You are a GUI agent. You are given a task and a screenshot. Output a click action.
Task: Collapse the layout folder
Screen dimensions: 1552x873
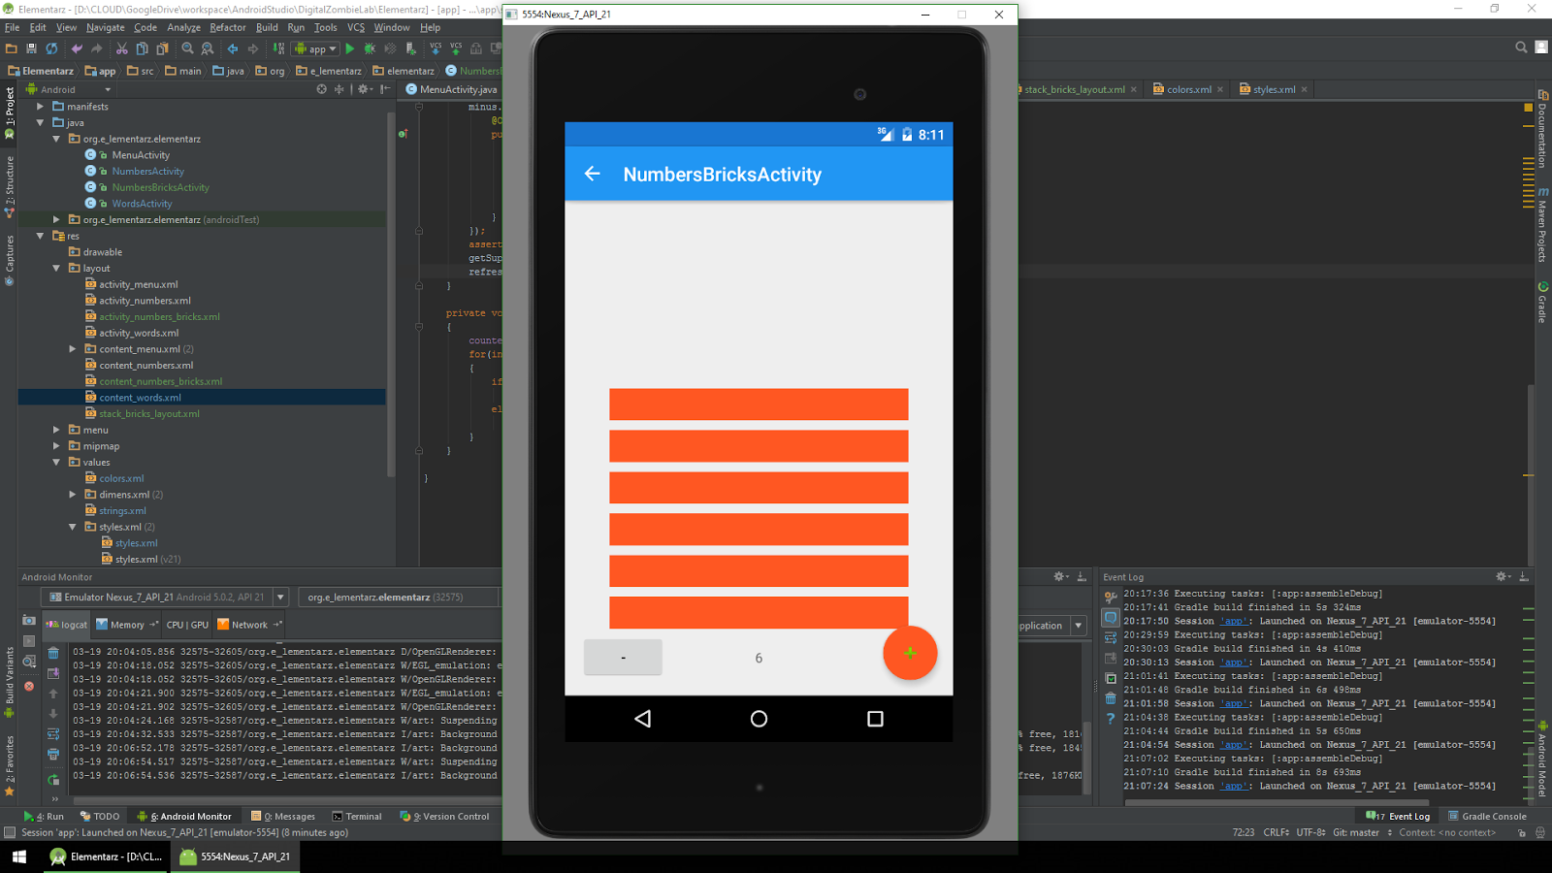click(56, 269)
